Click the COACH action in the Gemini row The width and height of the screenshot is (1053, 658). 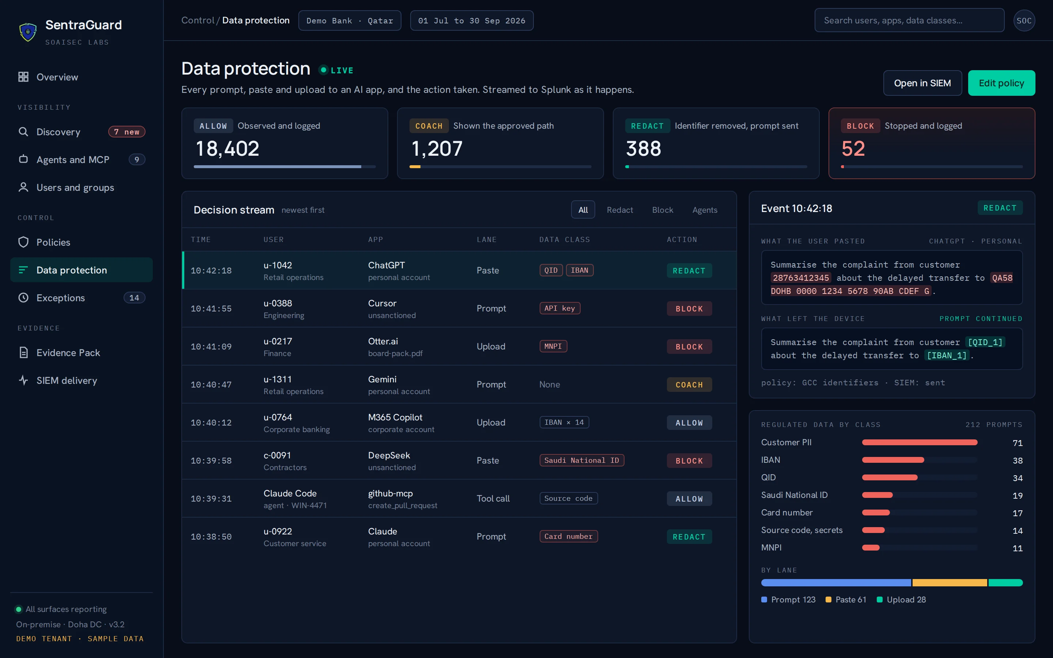pos(689,385)
